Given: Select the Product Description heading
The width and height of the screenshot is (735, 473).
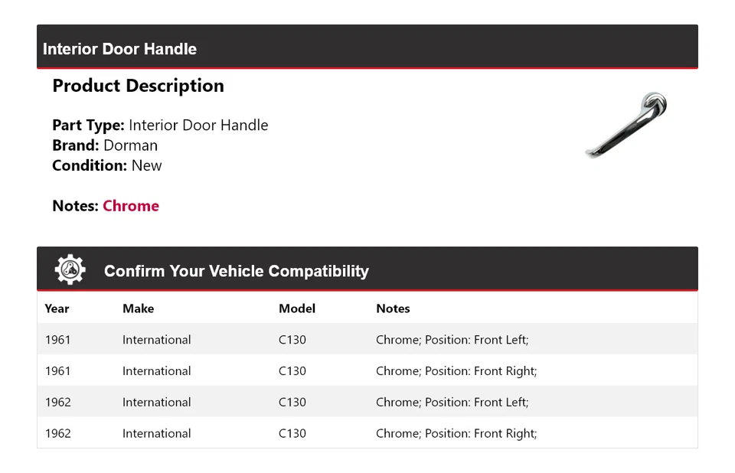Looking at the screenshot, I should [138, 86].
